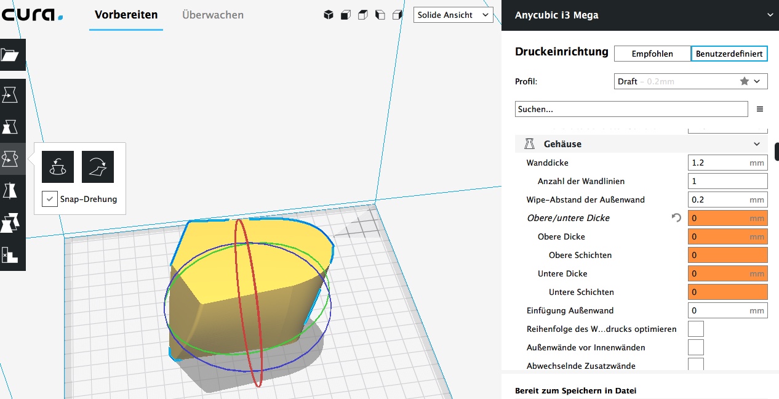
Task: Click the Empfohlen button
Action: pos(652,54)
